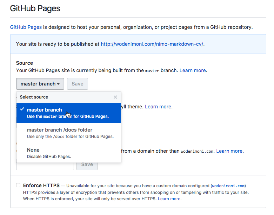Click the Enforce HTTPS label text
Viewport: 274px width, 215px height.
click(x=41, y=185)
